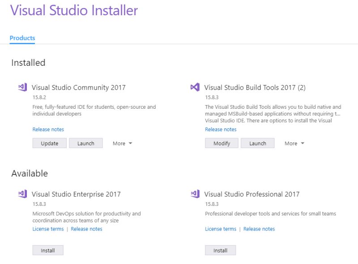Open Release notes for Build Tools 2017
This screenshot has width=358, height=264.
click(x=220, y=129)
